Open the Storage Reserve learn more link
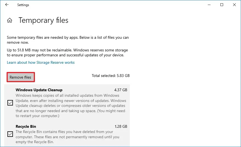Screen dimensions: 241x147 click(41, 62)
